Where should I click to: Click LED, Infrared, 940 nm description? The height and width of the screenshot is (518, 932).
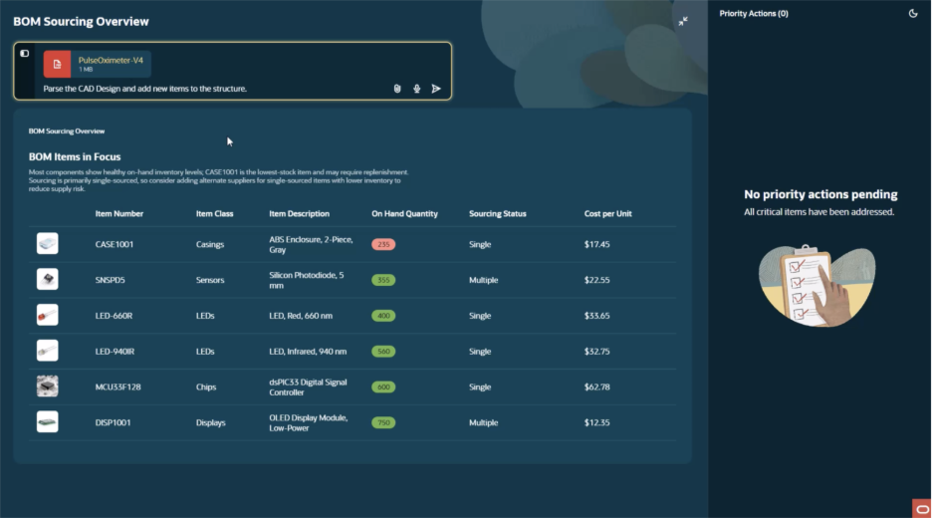click(x=308, y=352)
